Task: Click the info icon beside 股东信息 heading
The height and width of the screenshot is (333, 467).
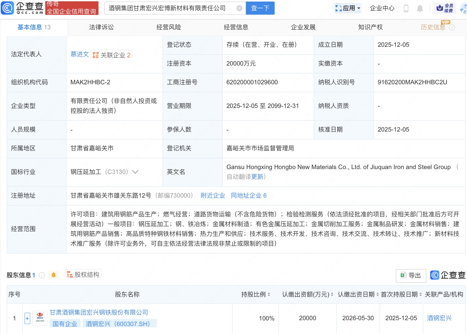Action: [42, 275]
